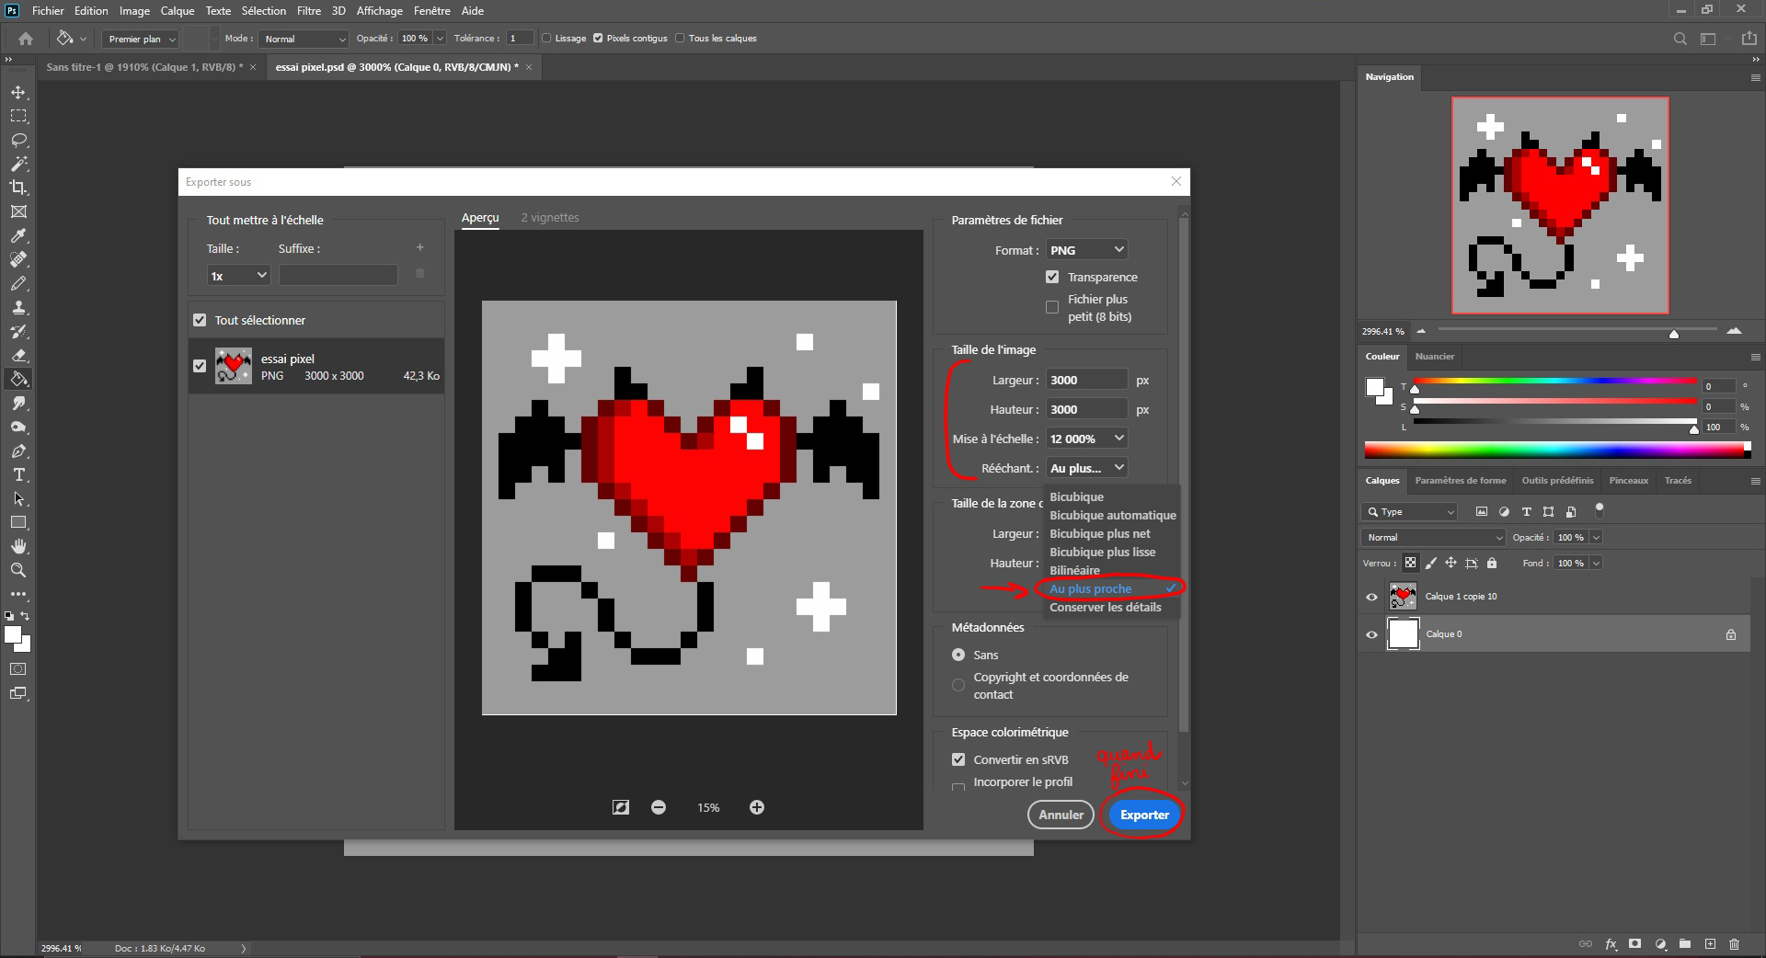Select the Lasso tool
The width and height of the screenshot is (1766, 958).
[x=17, y=140]
